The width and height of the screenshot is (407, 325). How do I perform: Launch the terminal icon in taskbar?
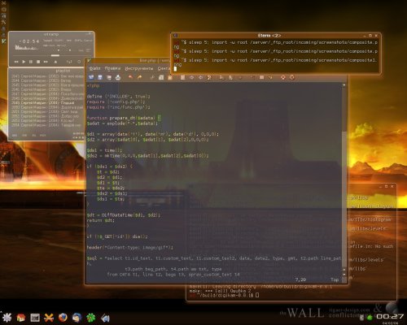(x=35, y=318)
